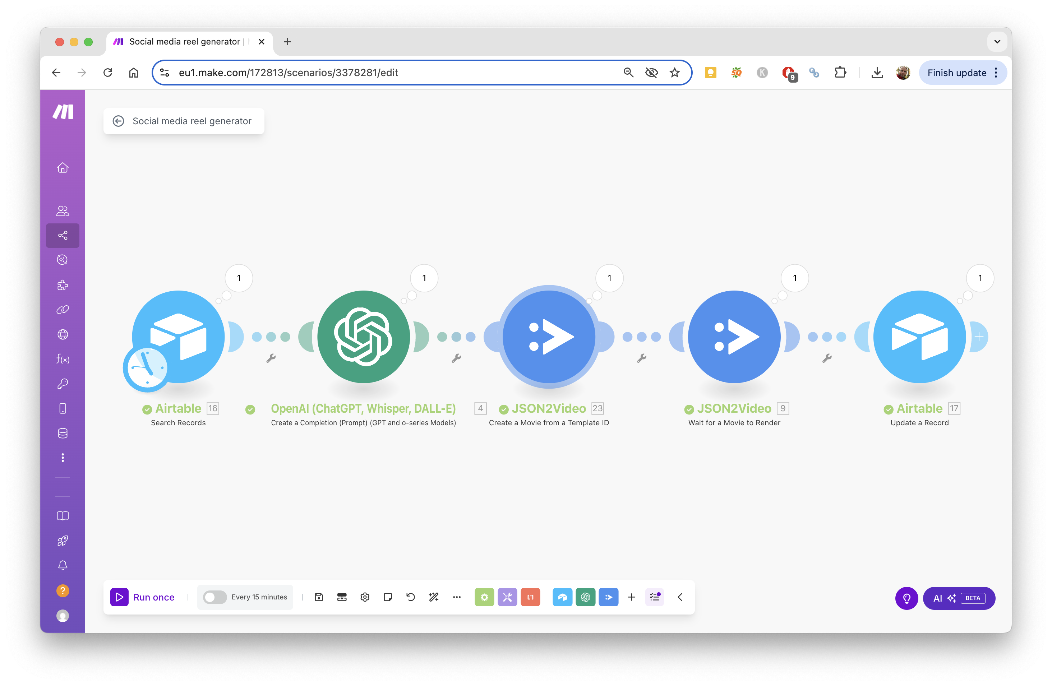The height and width of the screenshot is (686, 1052).
Task: Open the blueprint import/export icon
Action: click(x=342, y=597)
